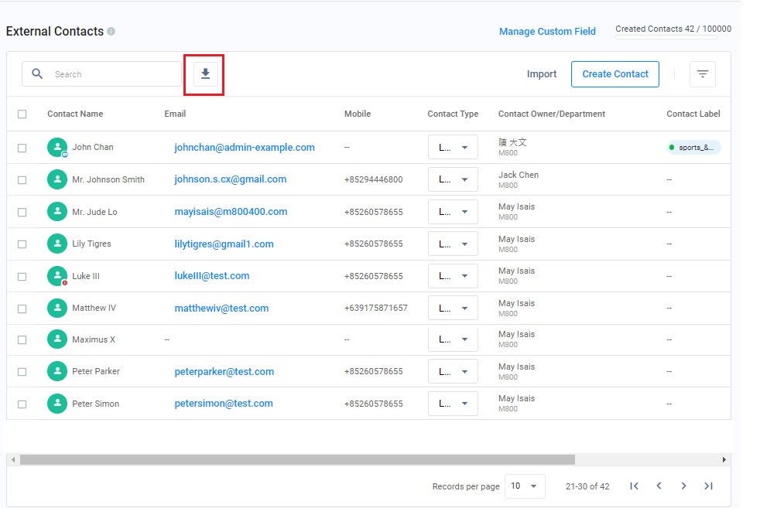Go to the first page of records

(x=634, y=486)
